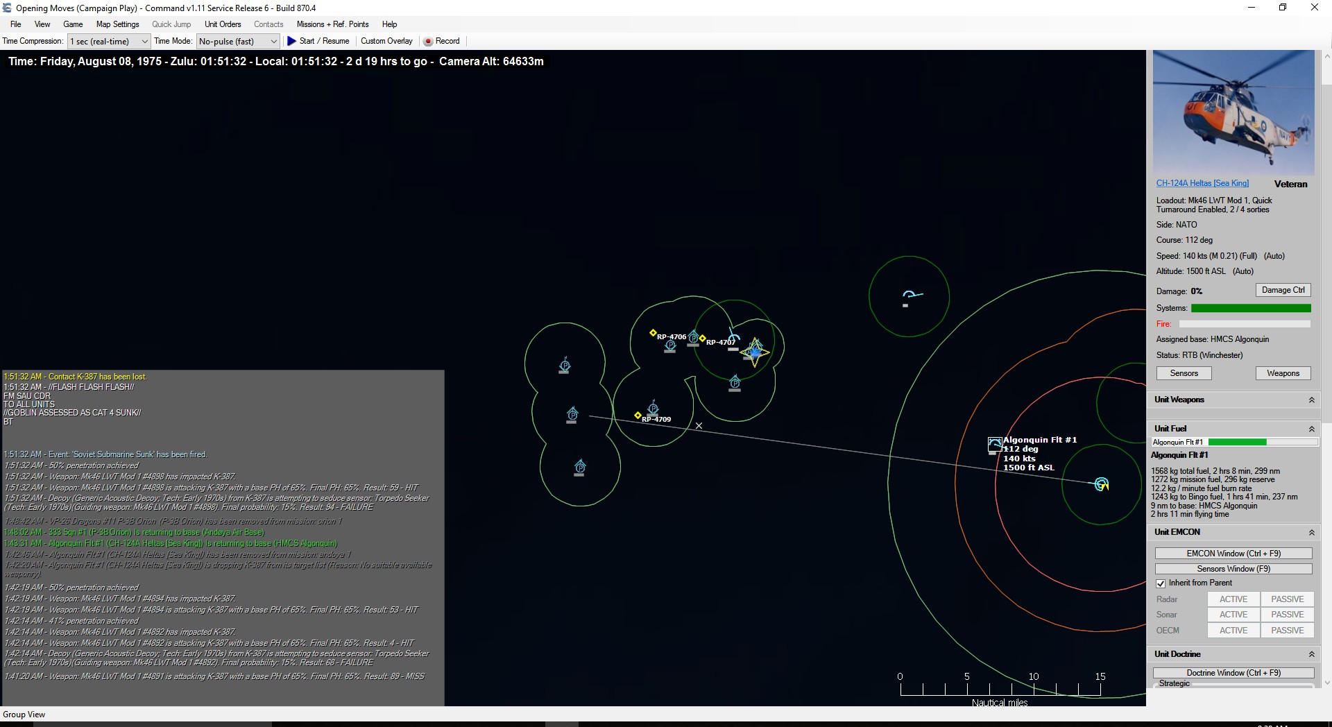Click the application icon in title bar
Image resolution: width=1332 pixels, height=727 pixels.
point(8,8)
